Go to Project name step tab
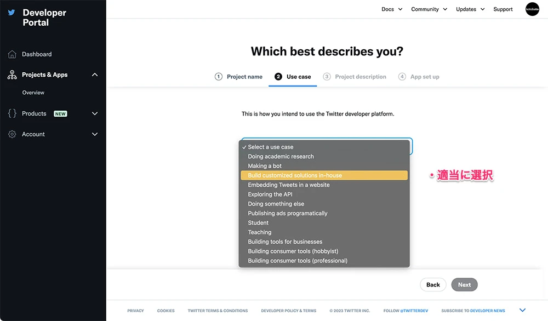Image resolution: width=548 pixels, height=321 pixels. click(238, 77)
